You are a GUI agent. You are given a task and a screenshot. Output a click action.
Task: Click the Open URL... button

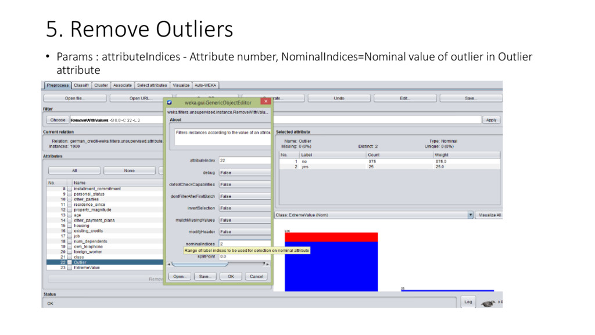click(141, 98)
